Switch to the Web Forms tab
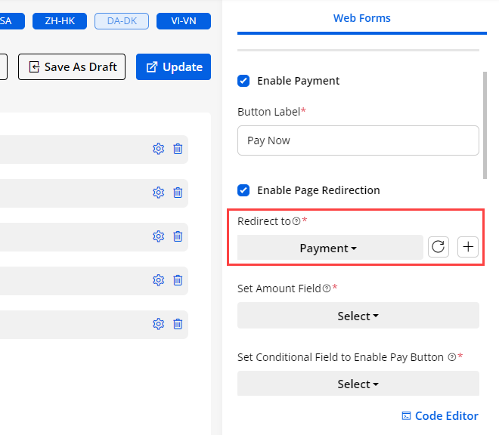 tap(361, 18)
